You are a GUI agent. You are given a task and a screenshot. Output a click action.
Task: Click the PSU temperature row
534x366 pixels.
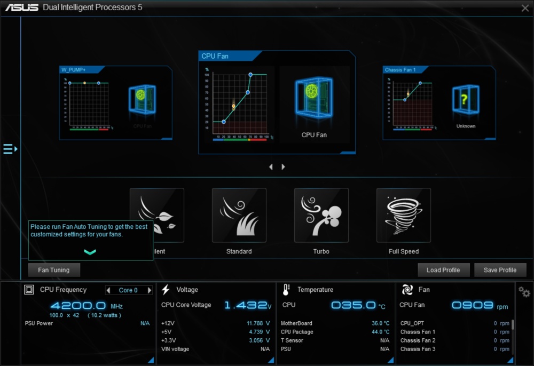(x=335, y=349)
